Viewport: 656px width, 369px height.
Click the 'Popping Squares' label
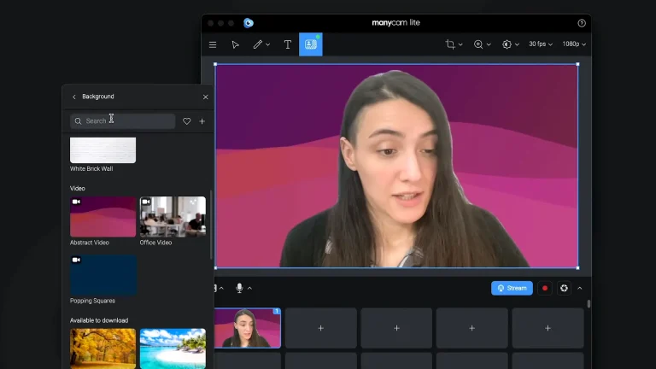(92, 301)
